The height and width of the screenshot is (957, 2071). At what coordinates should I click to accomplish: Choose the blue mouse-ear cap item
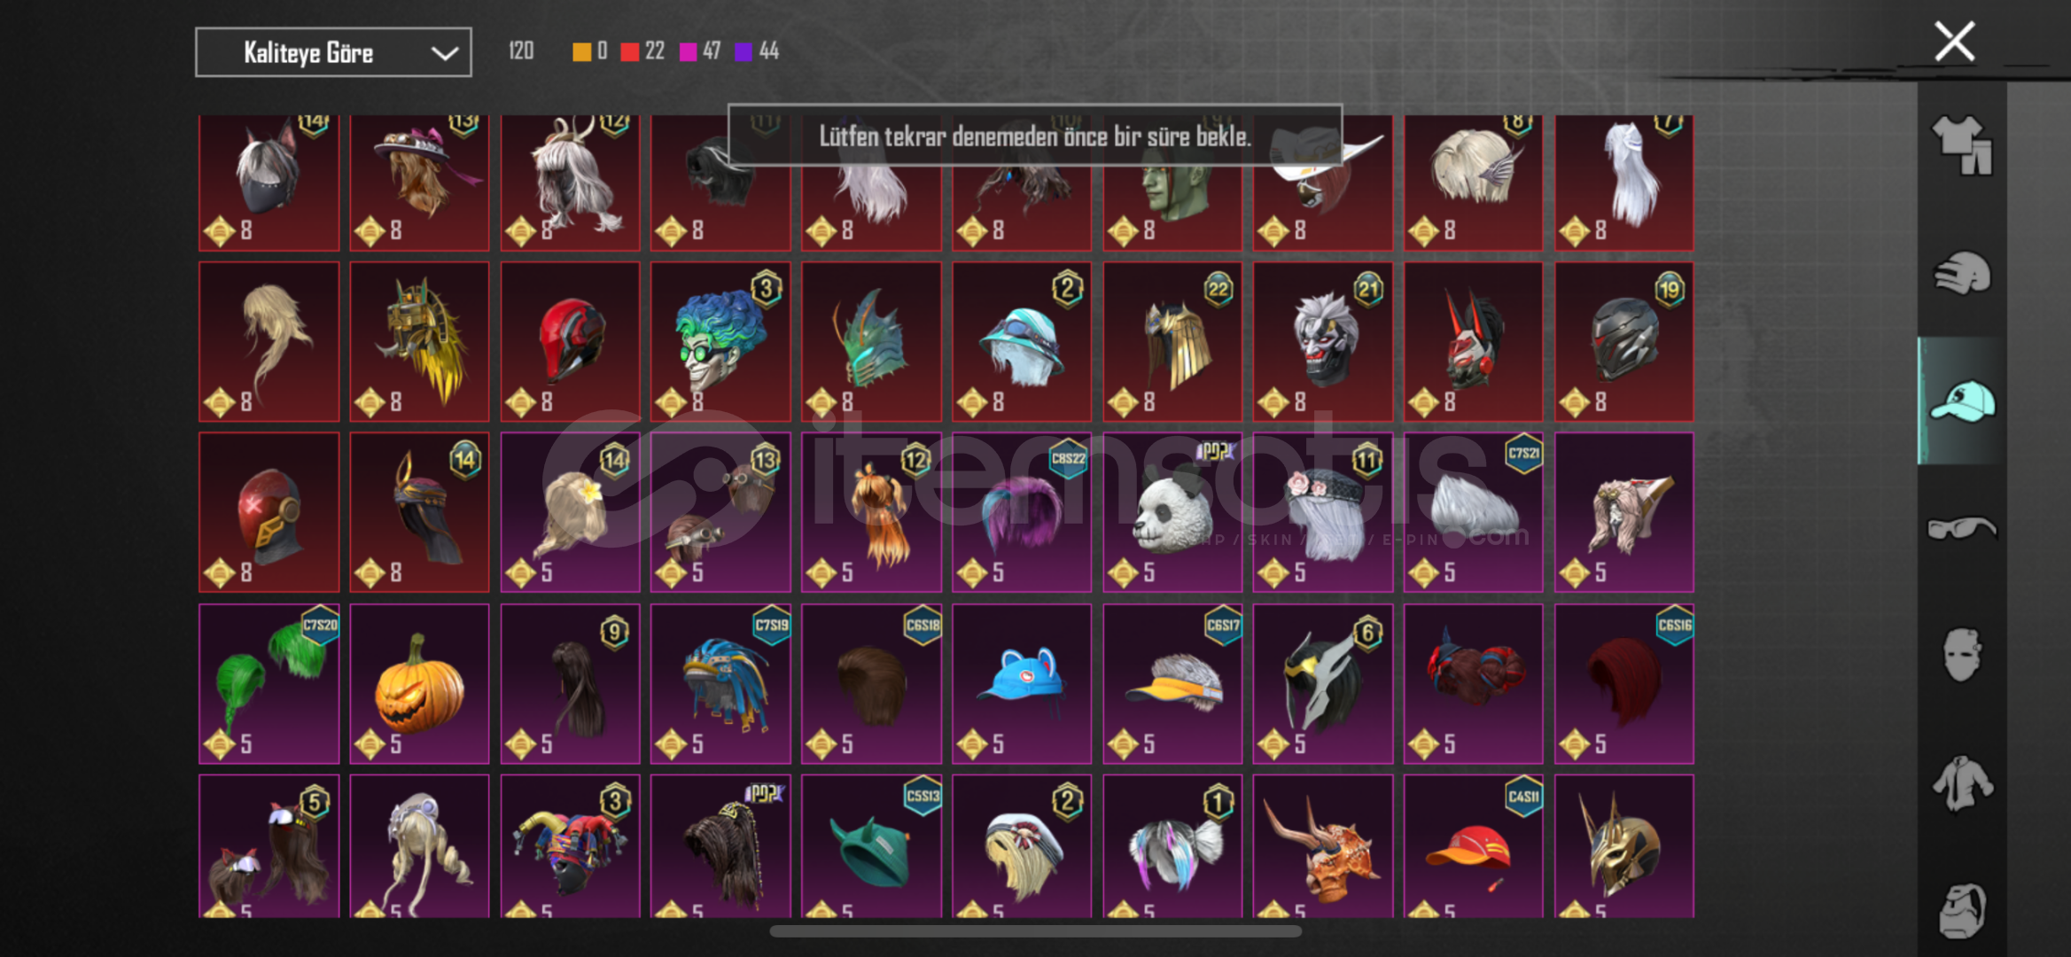(x=1021, y=684)
